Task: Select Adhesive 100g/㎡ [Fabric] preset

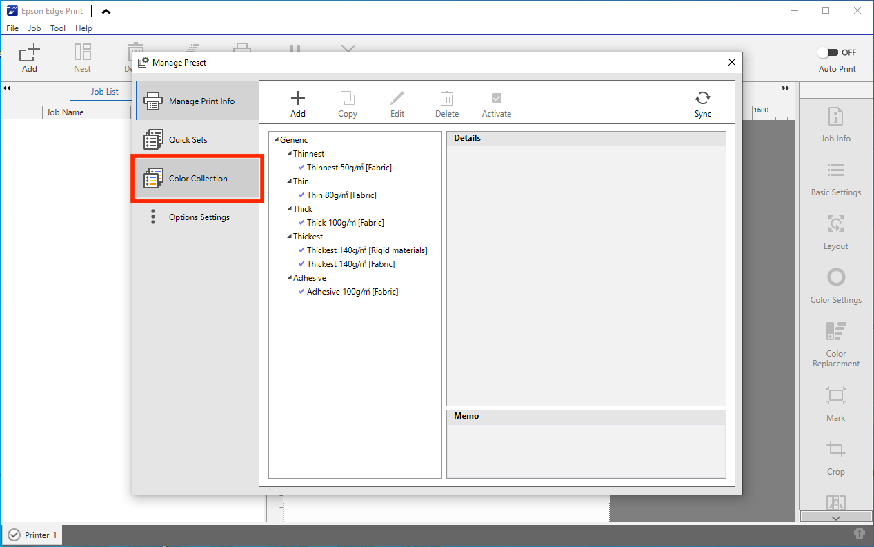Action: 352,292
